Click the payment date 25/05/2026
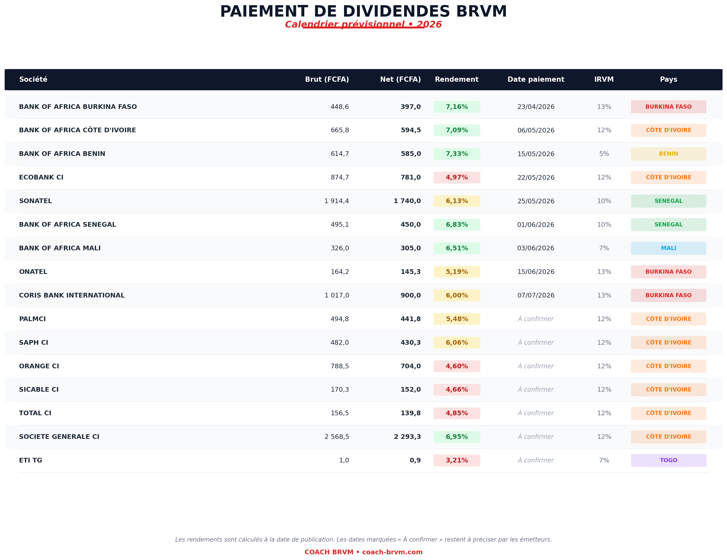This screenshot has width=727, height=560. point(536,201)
